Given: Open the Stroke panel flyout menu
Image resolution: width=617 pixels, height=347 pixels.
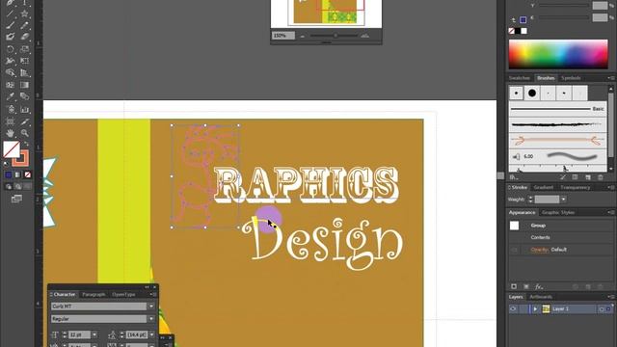Looking at the screenshot, I should point(611,187).
